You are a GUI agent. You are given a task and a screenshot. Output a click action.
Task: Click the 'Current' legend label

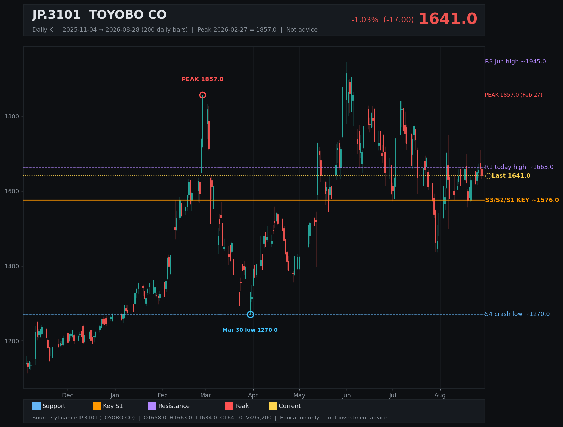coord(290,406)
